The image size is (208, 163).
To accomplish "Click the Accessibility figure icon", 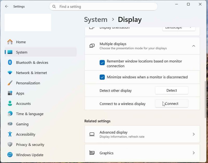I will (10, 134).
